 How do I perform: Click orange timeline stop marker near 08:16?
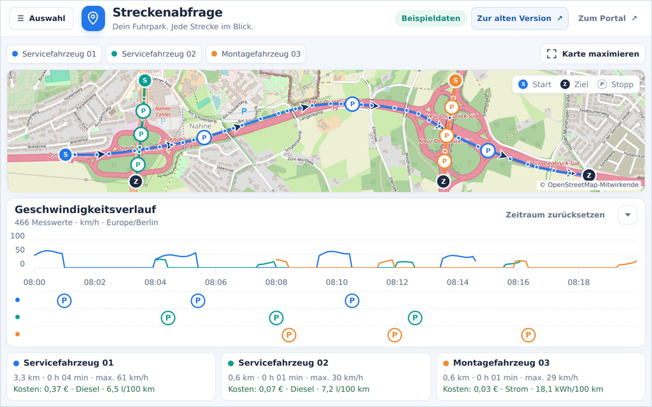click(528, 335)
